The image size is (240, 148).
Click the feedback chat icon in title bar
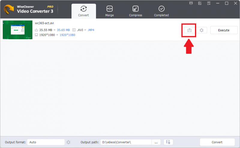click(191, 3)
